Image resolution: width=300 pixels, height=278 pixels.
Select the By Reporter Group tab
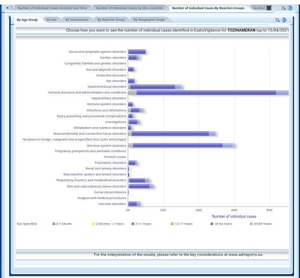click(x=111, y=20)
